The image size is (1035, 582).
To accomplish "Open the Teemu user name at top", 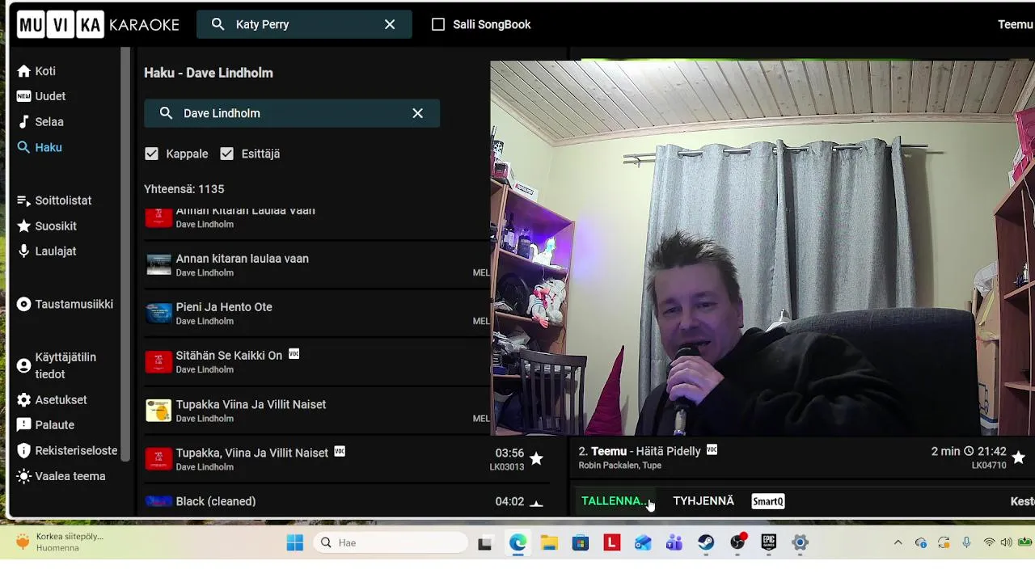I will coord(1016,24).
